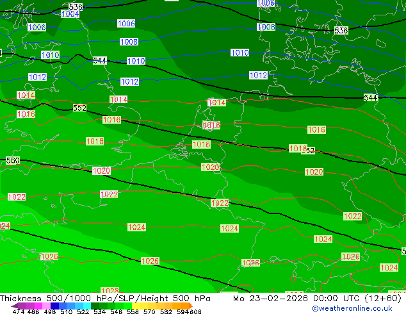406x314 pixels.
Task: Click the chart title 'Thickness 500/1000 hPa/SLP/Height 500 hPa'
Action: (x=105, y=299)
